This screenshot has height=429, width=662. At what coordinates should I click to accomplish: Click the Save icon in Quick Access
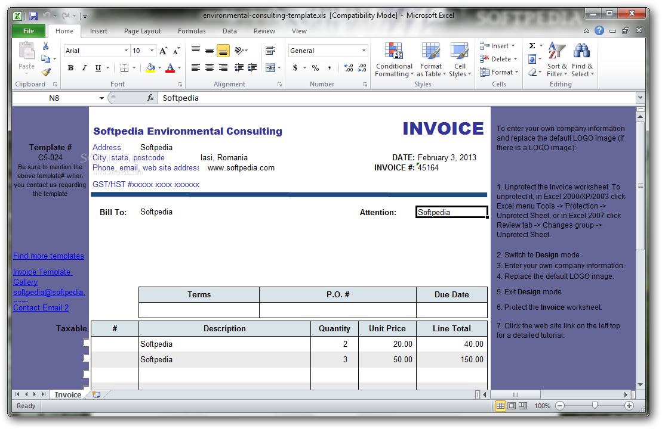[33, 16]
